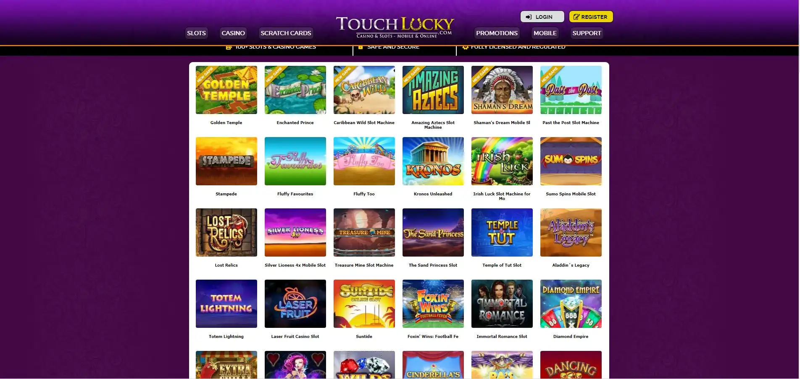The image size is (800, 379).
Task: Click the Login button
Action: tap(542, 17)
